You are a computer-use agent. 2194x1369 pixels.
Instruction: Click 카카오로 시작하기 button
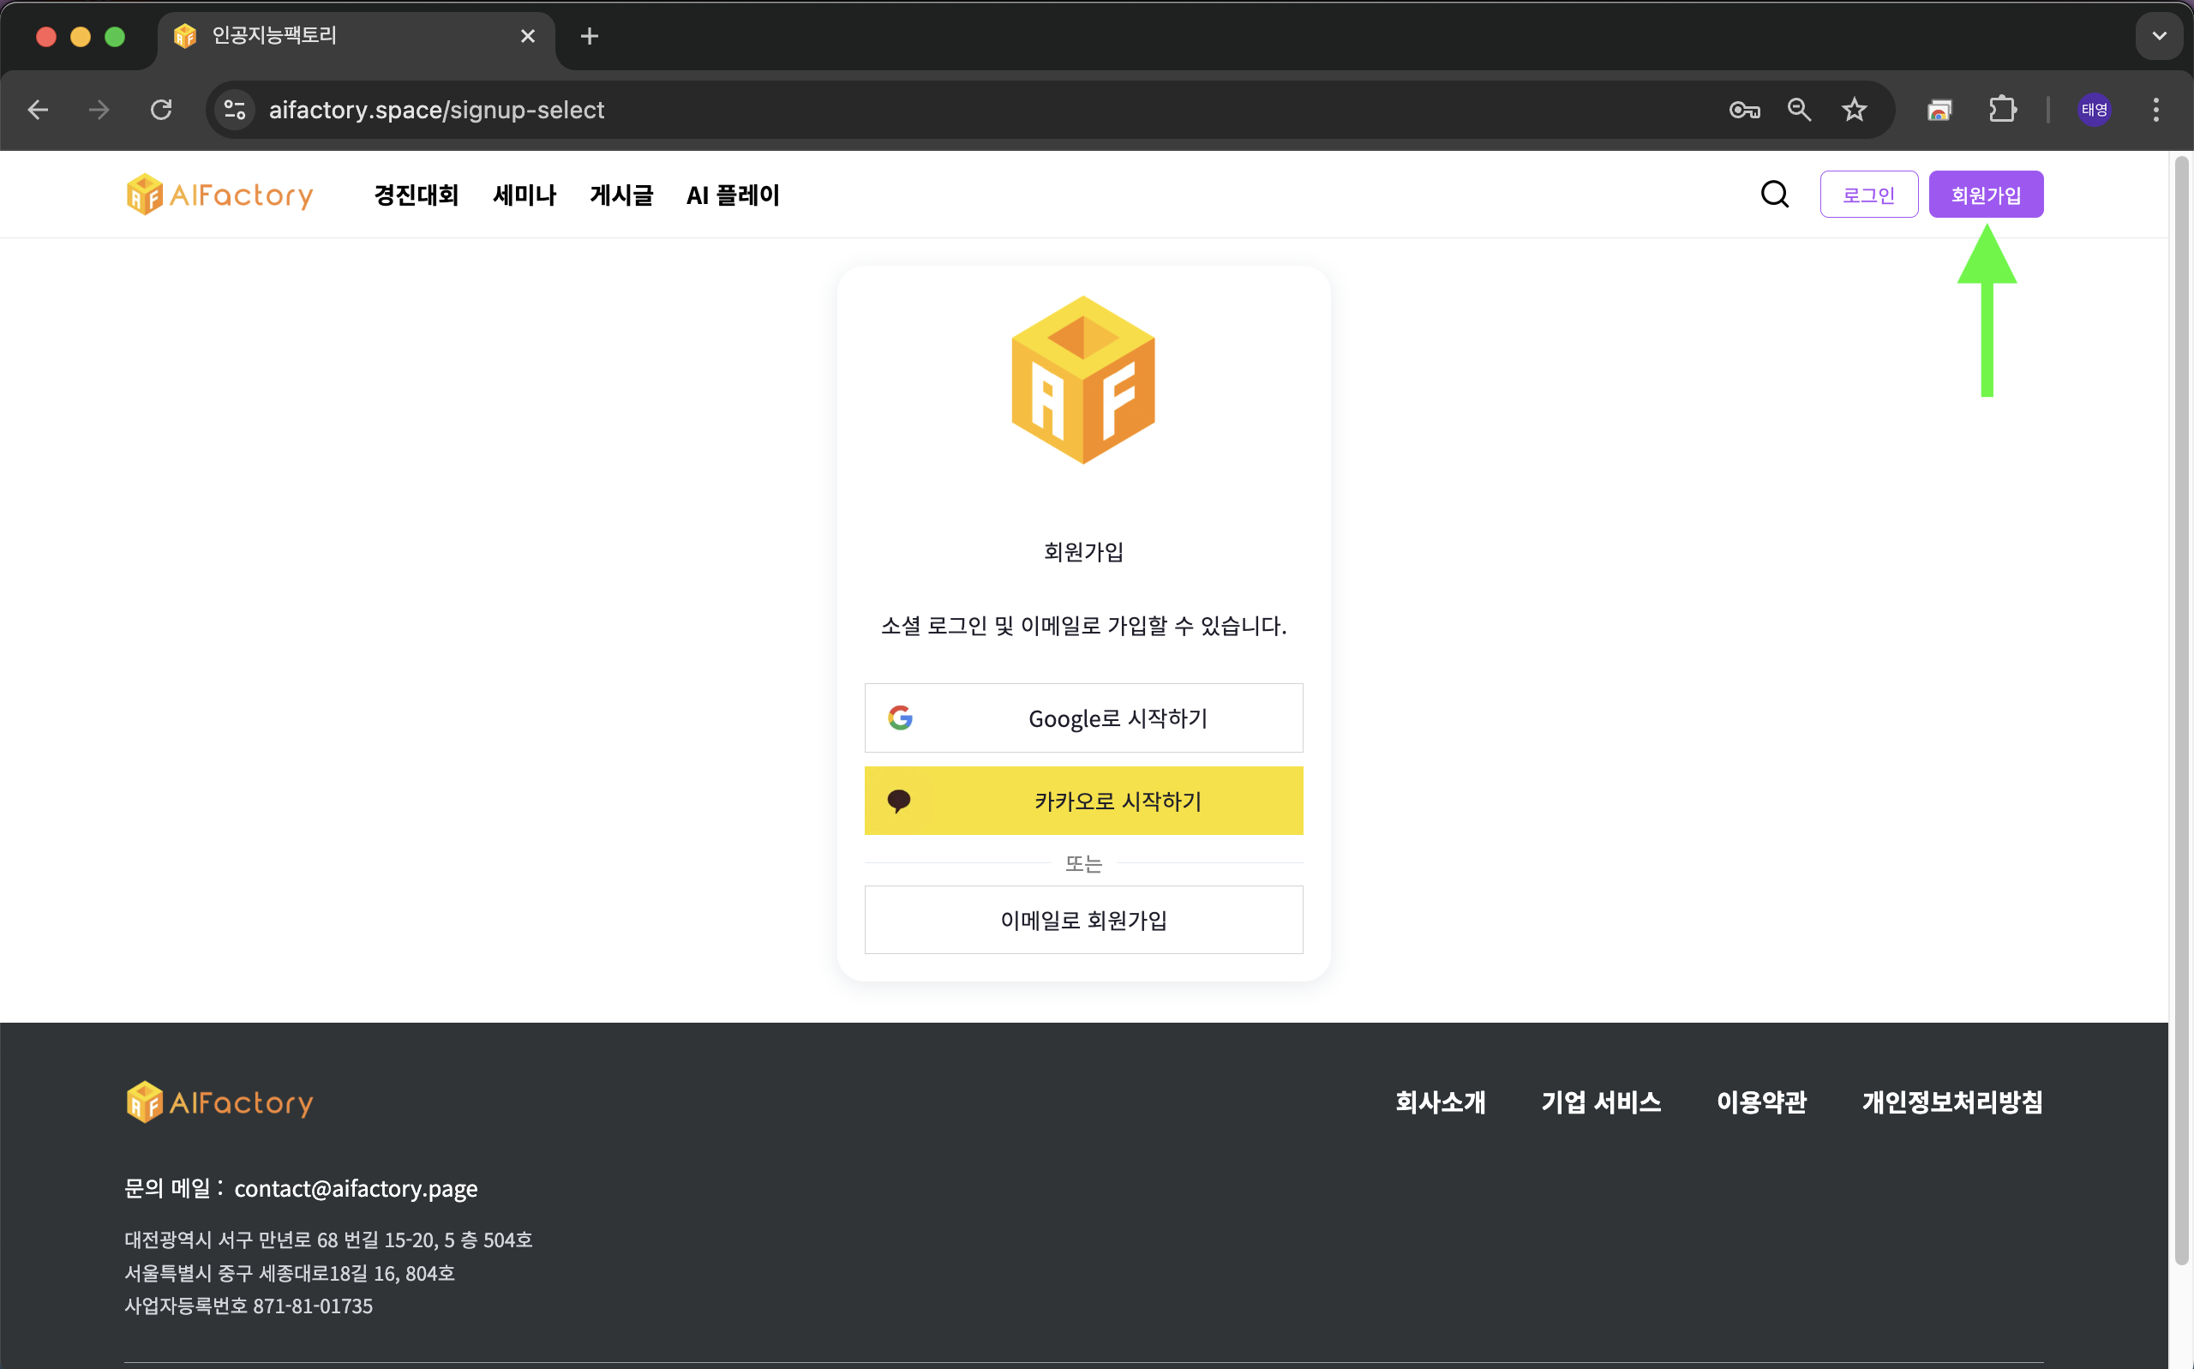click(1083, 801)
